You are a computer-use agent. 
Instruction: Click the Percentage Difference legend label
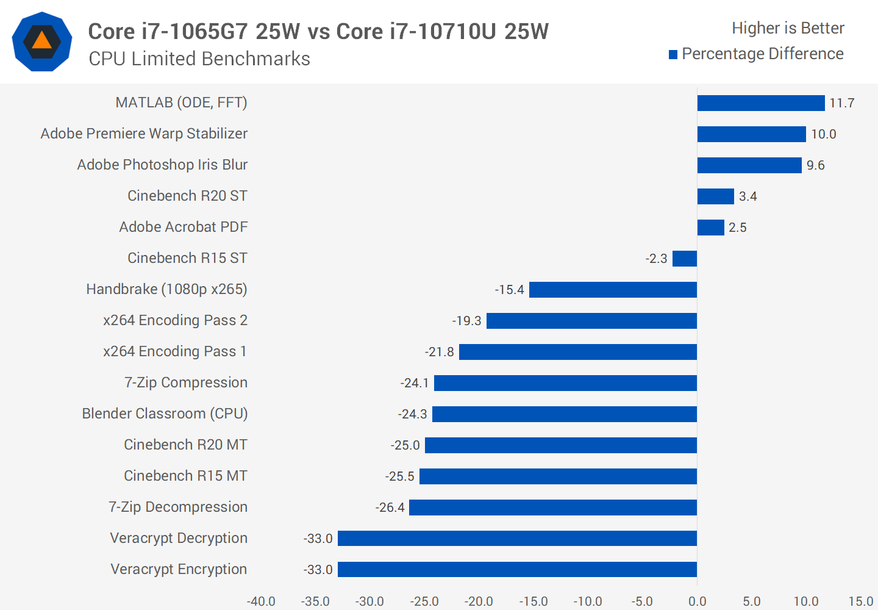(762, 54)
